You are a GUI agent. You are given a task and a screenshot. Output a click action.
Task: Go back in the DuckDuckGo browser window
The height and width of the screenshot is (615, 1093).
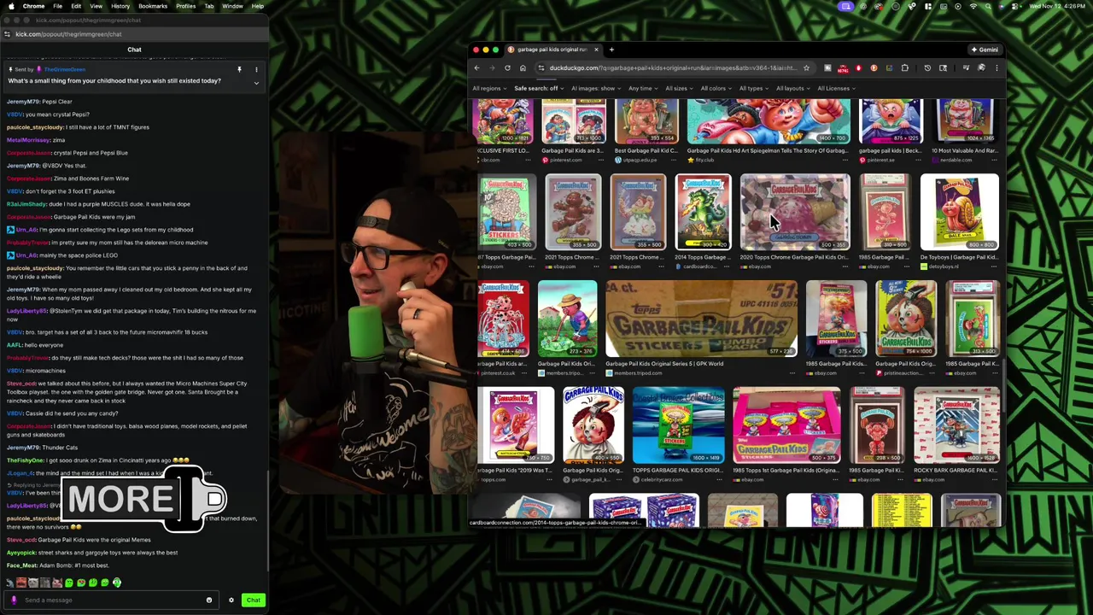(476, 68)
